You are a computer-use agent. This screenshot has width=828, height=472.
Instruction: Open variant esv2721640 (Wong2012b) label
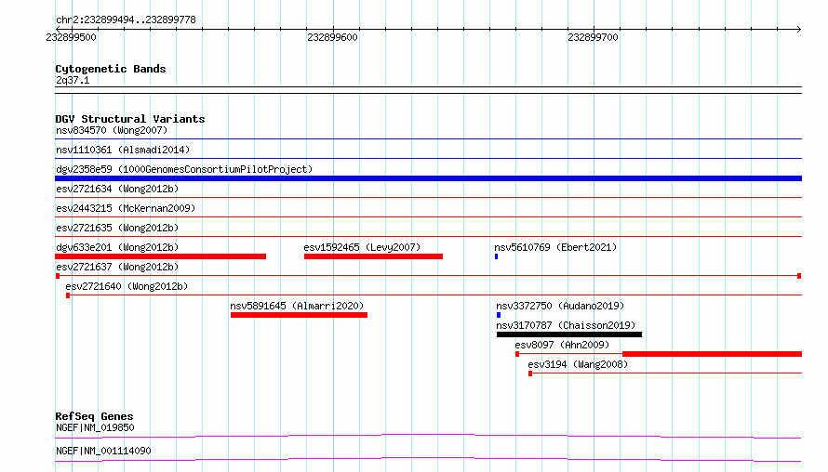point(127,286)
